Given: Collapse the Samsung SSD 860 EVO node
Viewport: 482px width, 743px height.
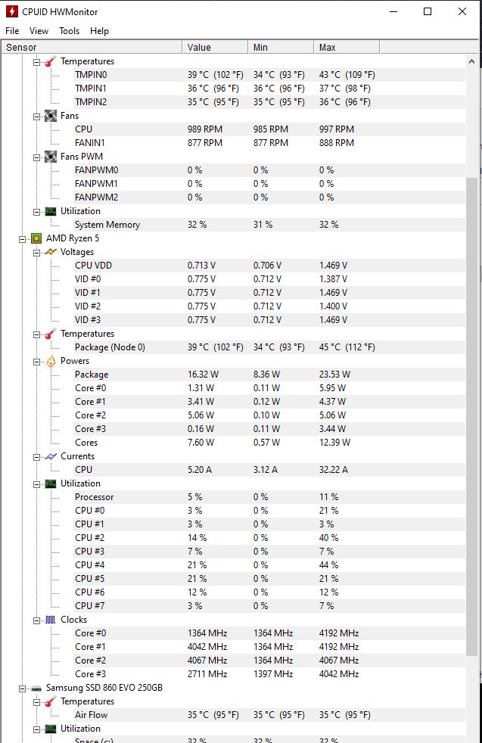Looking at the screenshot, I should pos(22,689).
